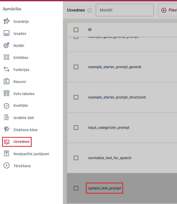Viewport: 177px width, 204px height.
Task: Open the system_text_prompt entry
Action: tap(104, 188)
